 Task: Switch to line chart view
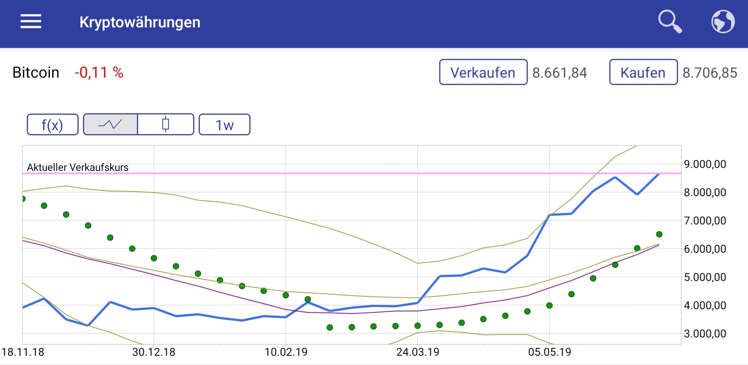click(111, 125)
